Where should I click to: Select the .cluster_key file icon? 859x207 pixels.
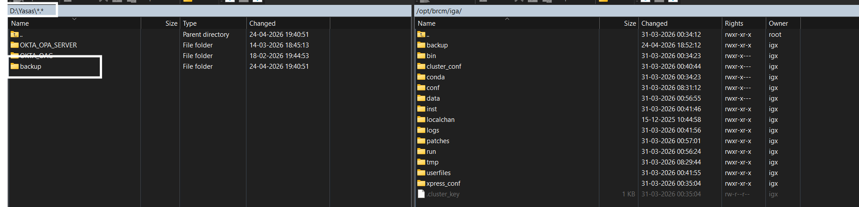click(x=421, y=194)
